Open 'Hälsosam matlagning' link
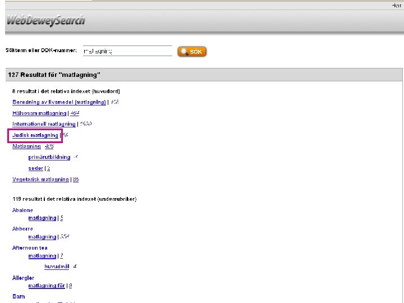Screen dimensions: 404x303 coord(39,113)
